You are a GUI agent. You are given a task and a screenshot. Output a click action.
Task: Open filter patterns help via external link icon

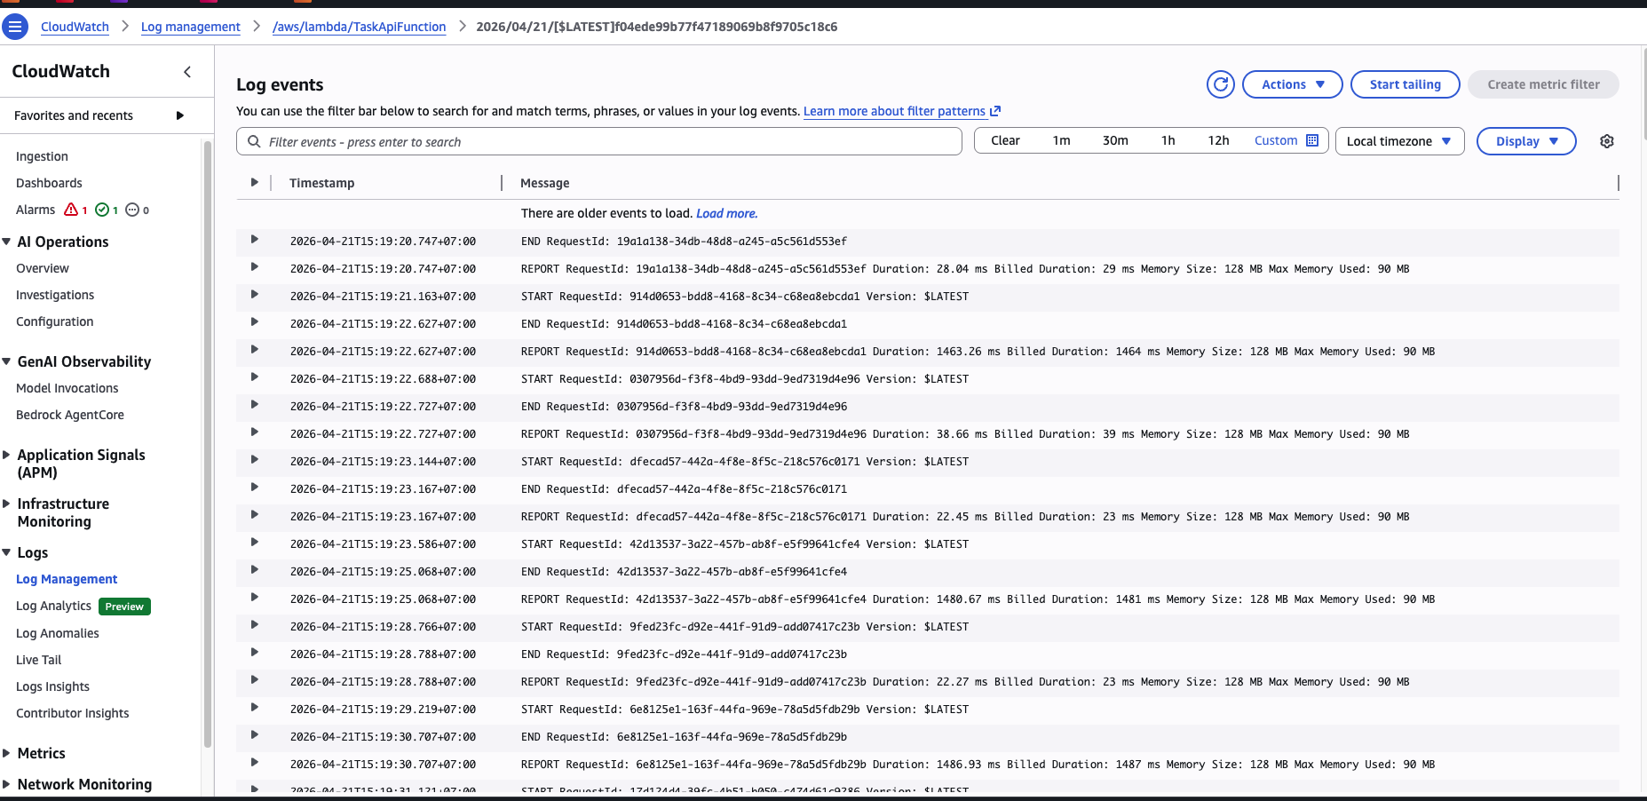point(995,110)
